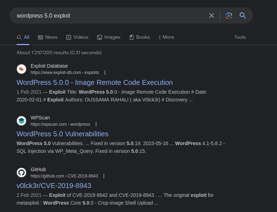This screenshot has height=212, width=277.
Task: Click the 'WPScan' site name
Action: (x=40, y=118)
